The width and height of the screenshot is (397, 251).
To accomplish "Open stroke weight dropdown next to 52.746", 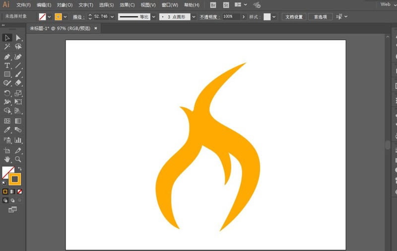I will click(112, 17).
